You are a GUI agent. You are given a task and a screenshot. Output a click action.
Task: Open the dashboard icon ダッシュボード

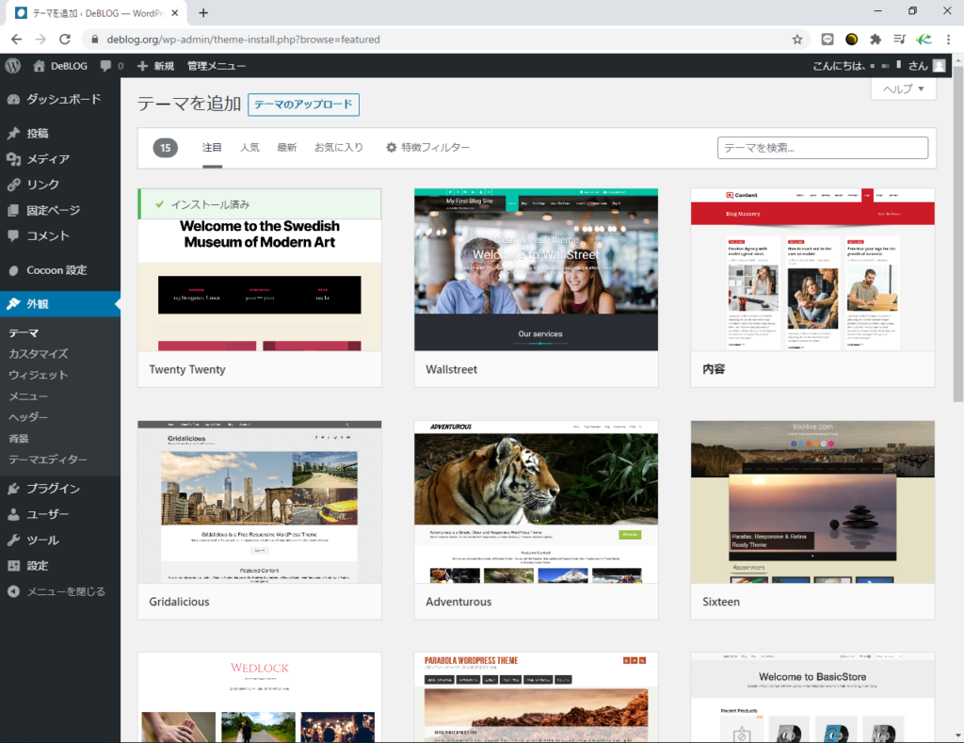pos(13,99)
